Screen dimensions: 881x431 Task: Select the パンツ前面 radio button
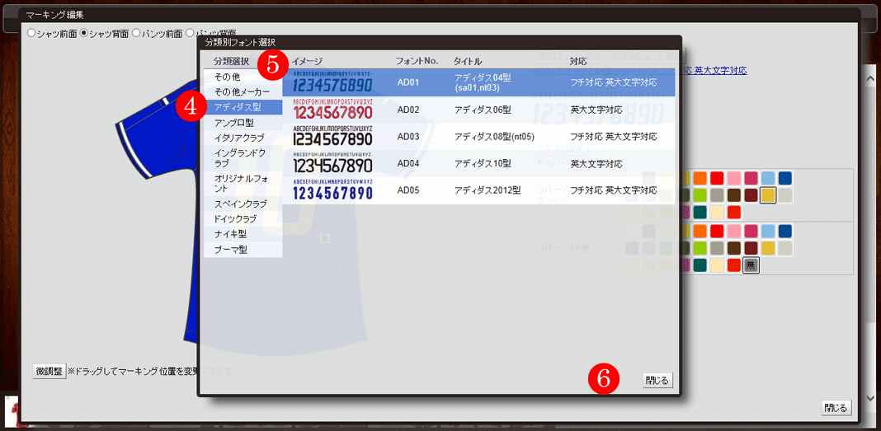136,33
